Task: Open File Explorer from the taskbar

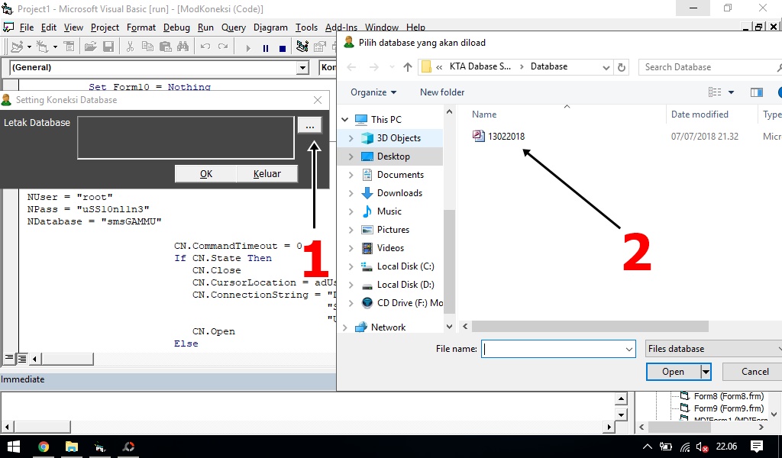Action: point(72,447)
